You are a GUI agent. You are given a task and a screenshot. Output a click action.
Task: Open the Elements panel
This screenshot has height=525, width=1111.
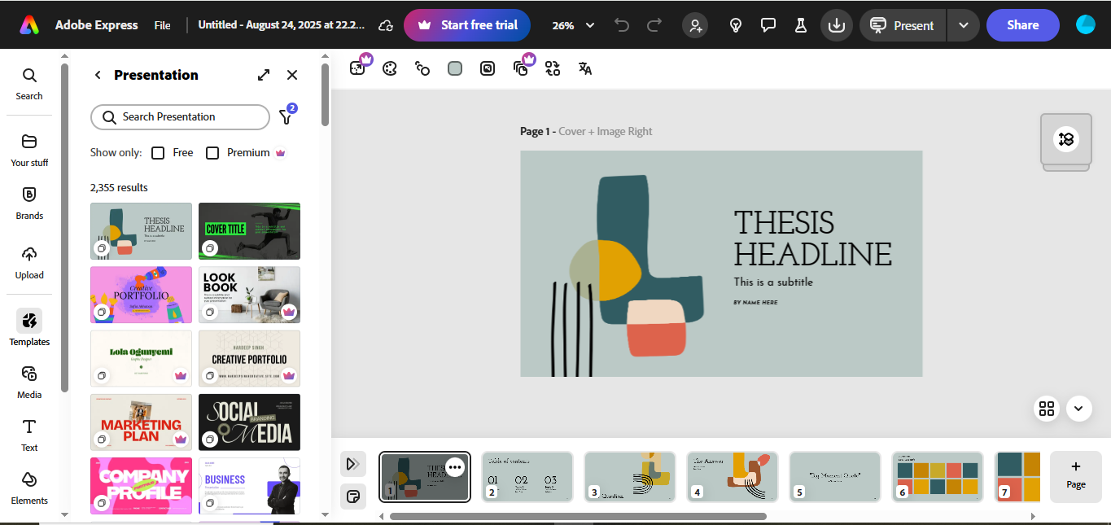[29, 485]
